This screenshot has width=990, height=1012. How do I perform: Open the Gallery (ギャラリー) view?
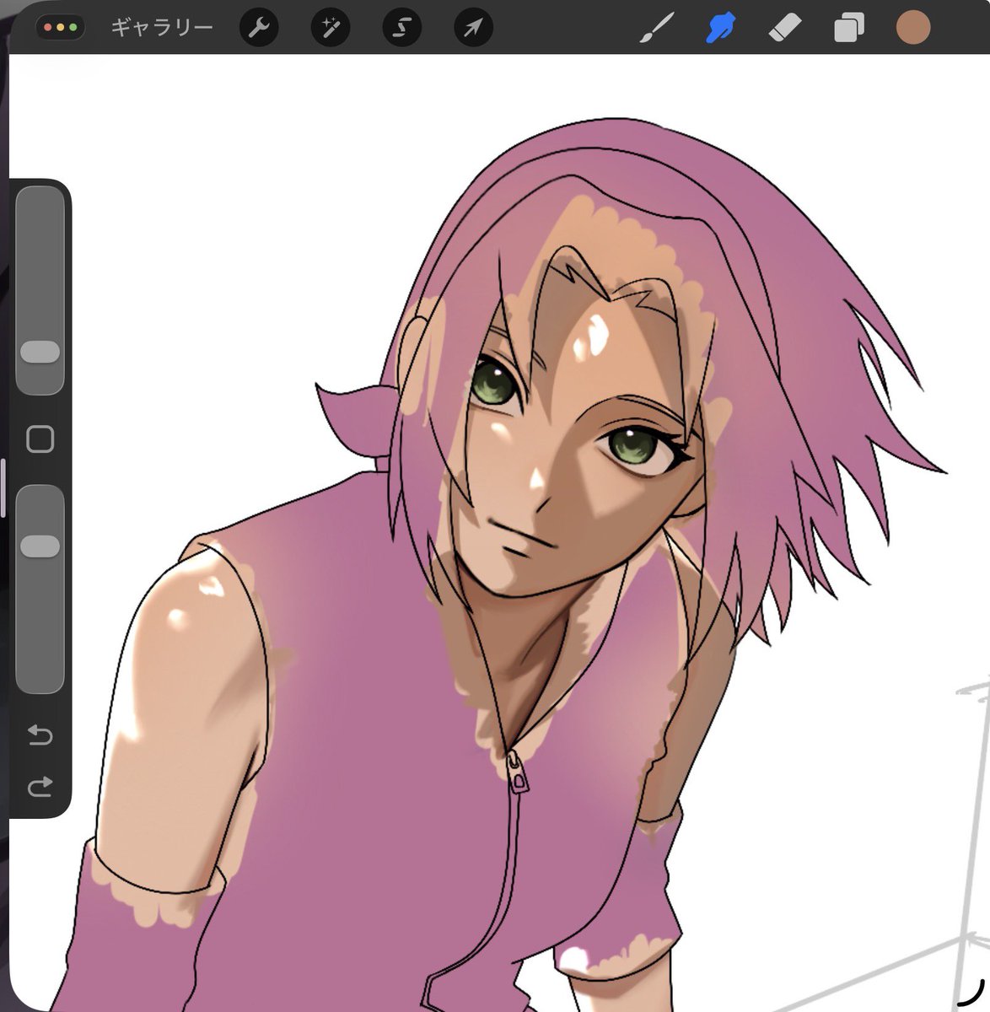pos(162,28)
